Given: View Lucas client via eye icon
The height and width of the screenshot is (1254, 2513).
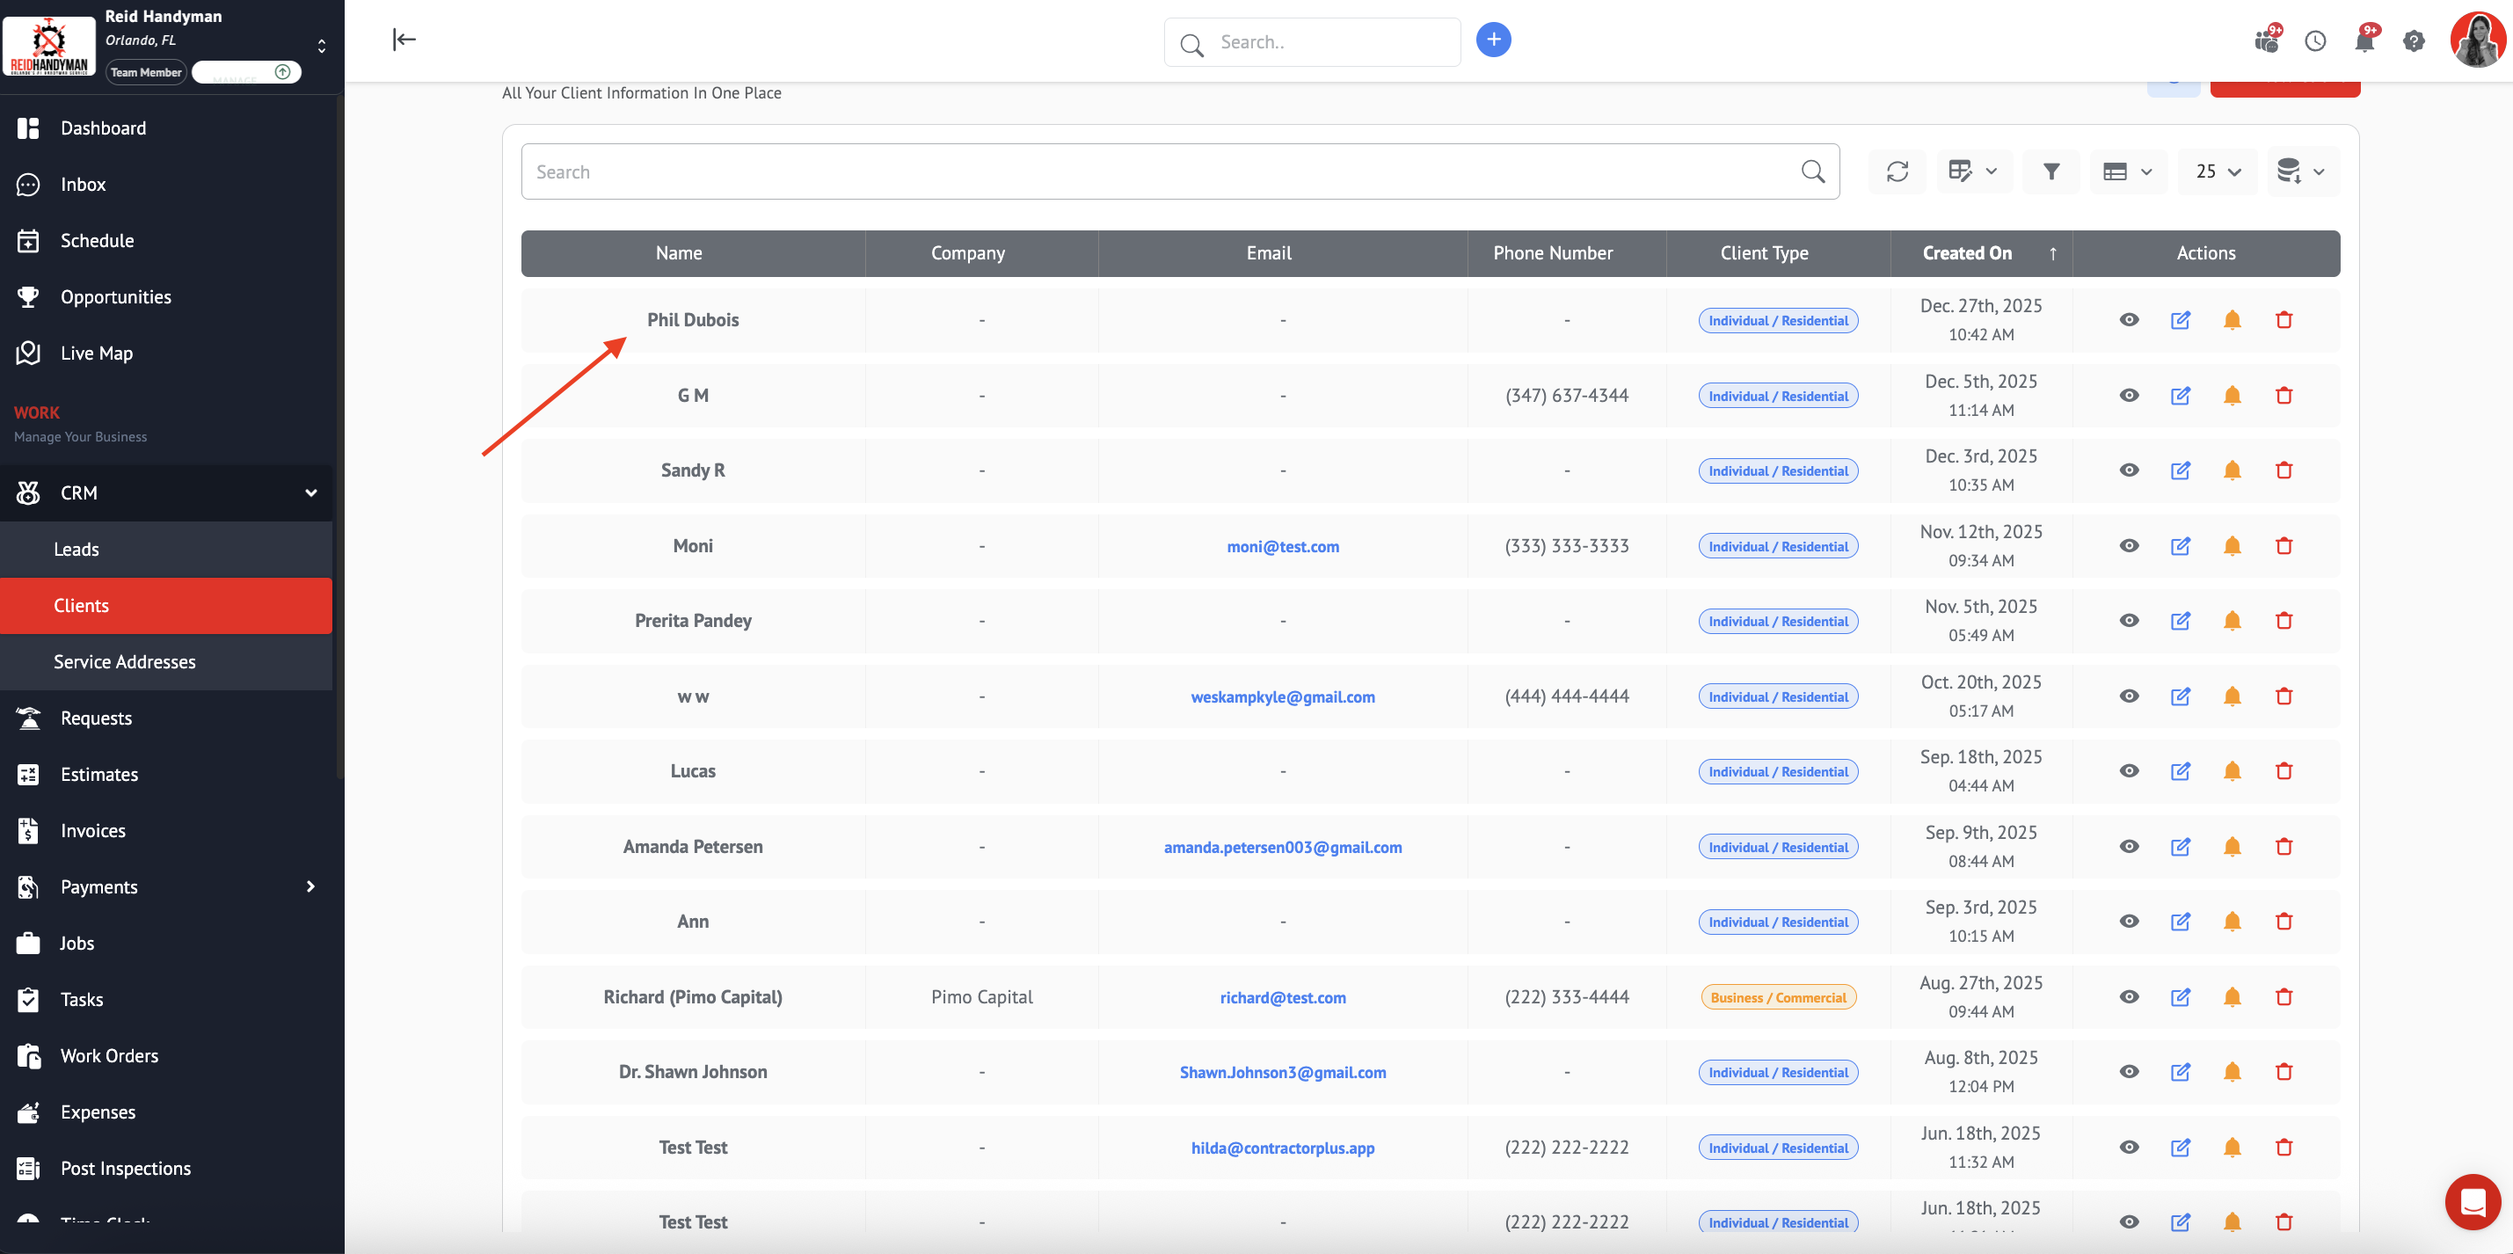Looking at the screenshot, I should point(2129,771).
